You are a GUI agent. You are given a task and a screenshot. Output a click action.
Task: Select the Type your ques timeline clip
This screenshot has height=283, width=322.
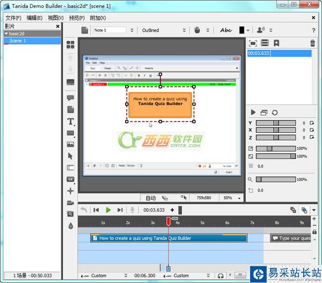coord(290,238)
